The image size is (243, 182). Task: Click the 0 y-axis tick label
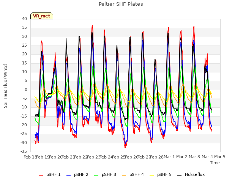pos(26,89)
